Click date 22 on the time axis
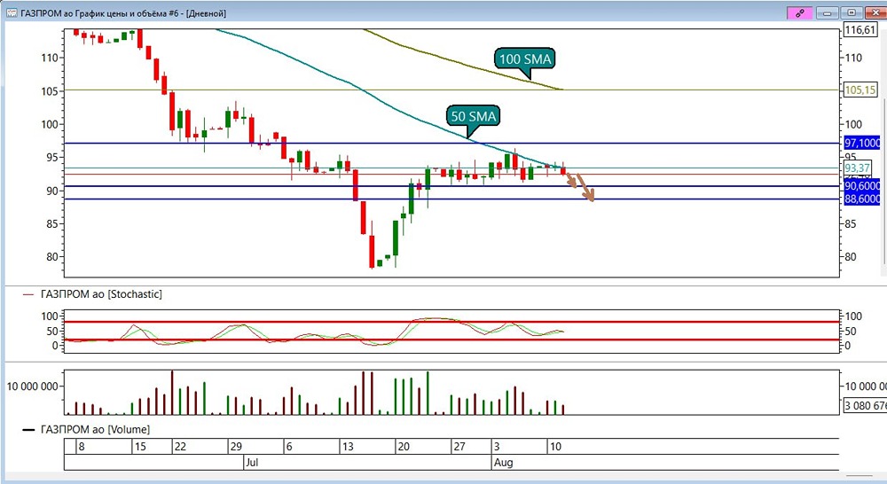887x484 pixels. (180, 447)
